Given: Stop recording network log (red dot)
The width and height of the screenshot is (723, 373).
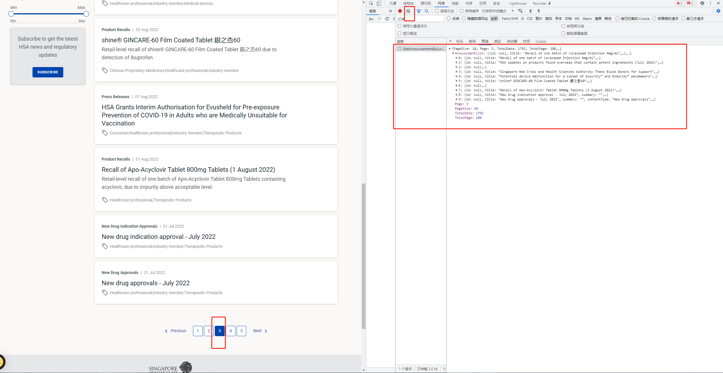Looking at the screenshot, I should [x=400, y=11].
